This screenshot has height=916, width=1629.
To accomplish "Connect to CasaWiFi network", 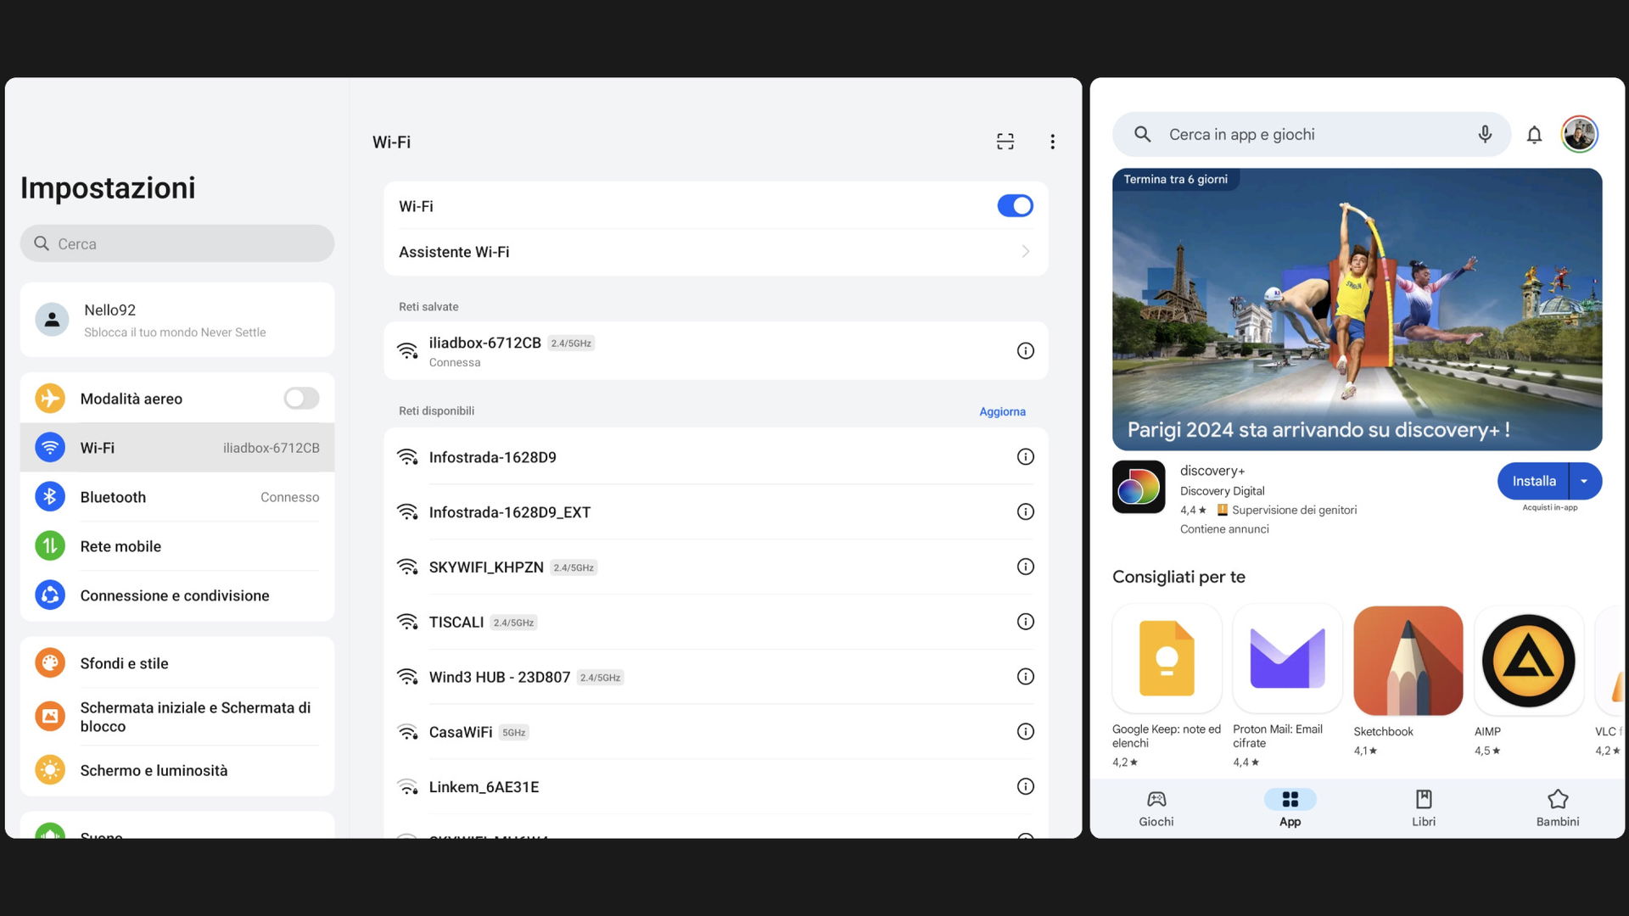I will 715,731.
